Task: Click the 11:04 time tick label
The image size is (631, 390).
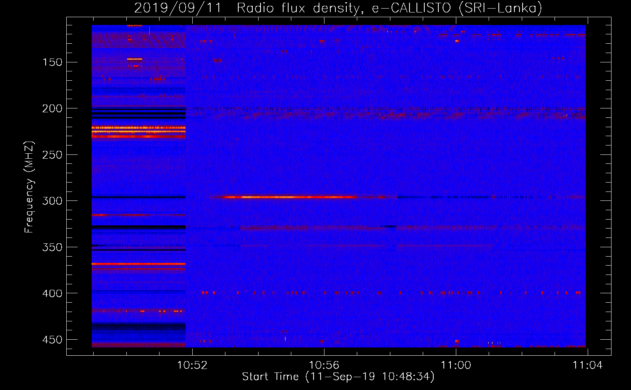Action: (588, 365)
